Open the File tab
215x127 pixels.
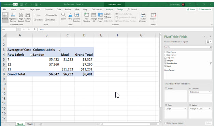tap(5, 9)
